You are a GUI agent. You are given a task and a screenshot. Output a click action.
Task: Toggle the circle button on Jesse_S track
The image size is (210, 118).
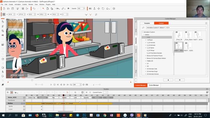(24, 98)
